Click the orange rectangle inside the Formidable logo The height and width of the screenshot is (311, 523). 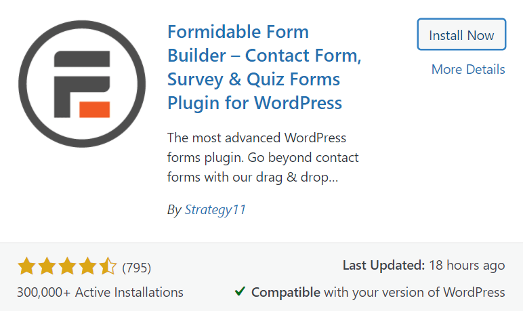click(94, 110)
